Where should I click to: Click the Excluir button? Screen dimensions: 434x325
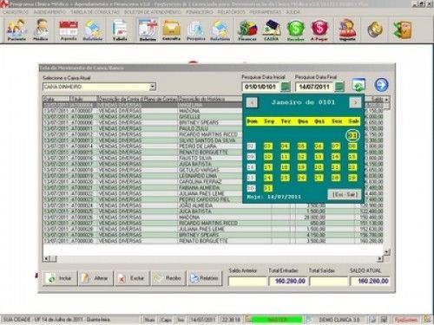point(132,278)
